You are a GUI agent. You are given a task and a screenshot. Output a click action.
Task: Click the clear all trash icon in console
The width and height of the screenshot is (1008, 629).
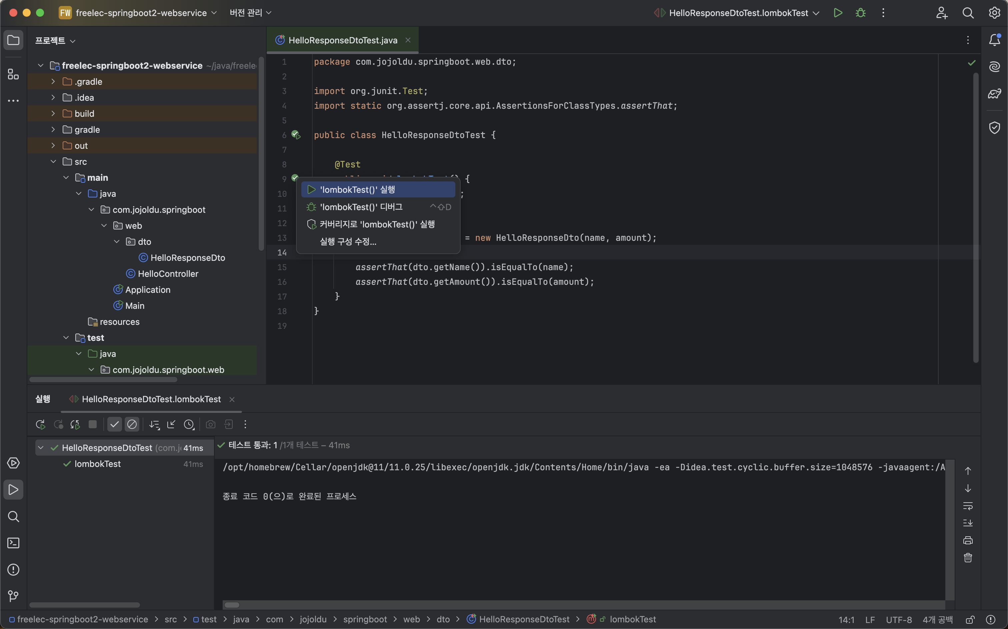click(968, 558)
